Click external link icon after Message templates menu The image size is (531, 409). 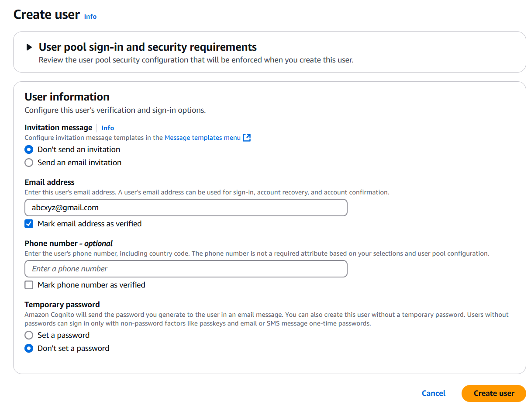247,138
